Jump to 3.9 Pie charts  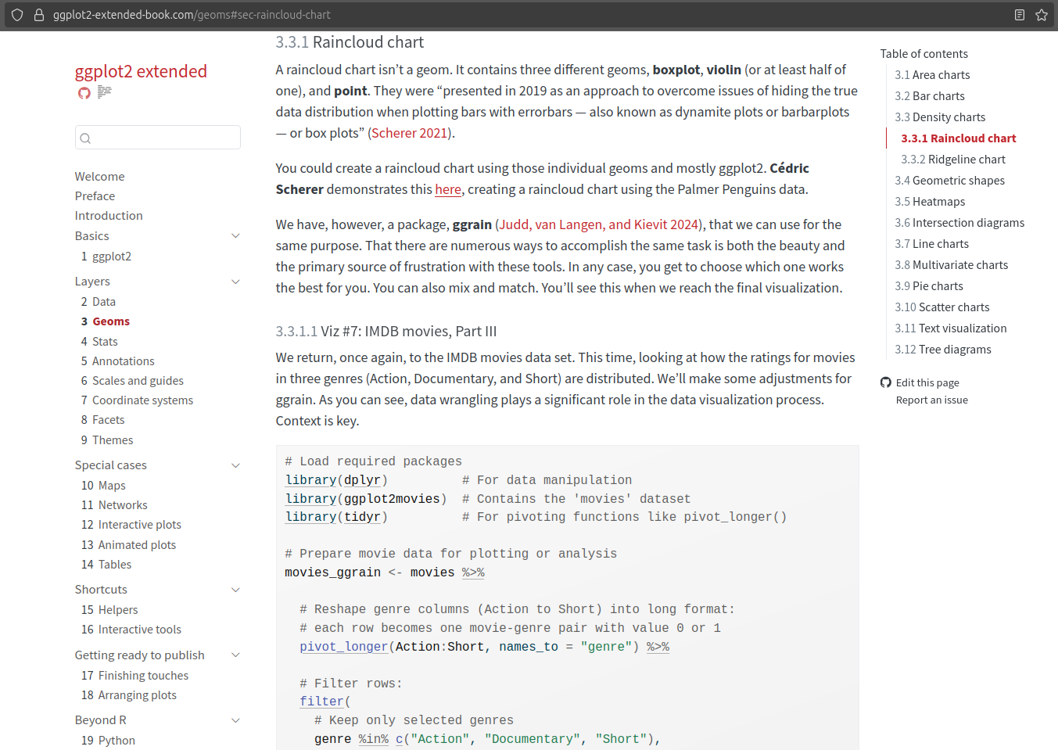click(x=929, y=286)
